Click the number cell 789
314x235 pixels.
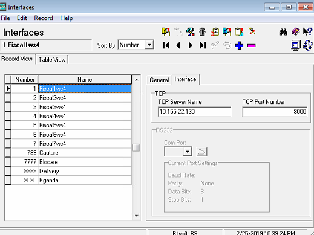tap(25, 153)
